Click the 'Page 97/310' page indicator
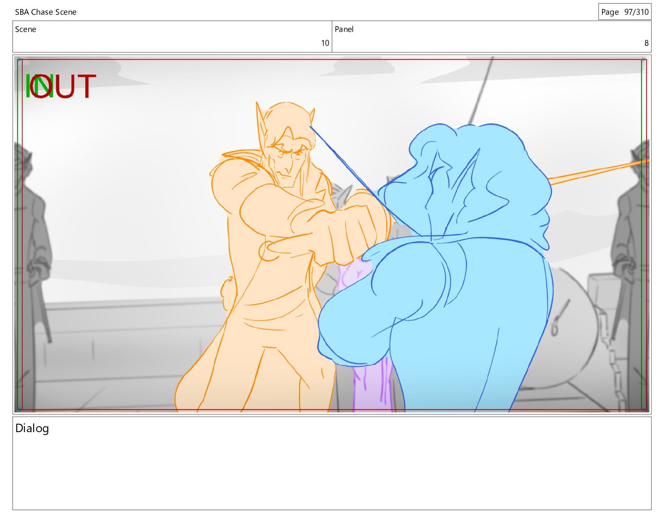 coord(625,12)
